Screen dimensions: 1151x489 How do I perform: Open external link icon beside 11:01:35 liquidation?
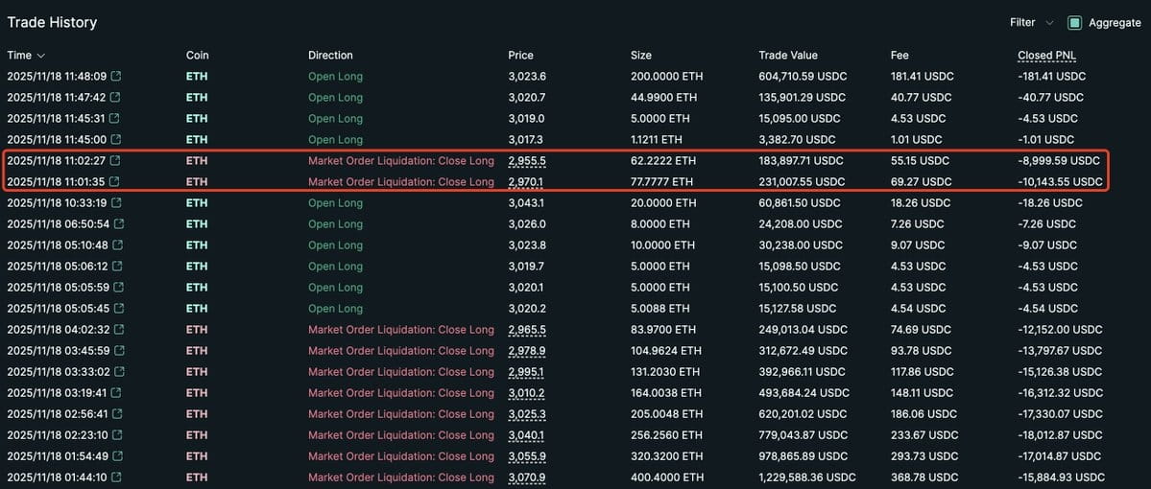[115, 182]
